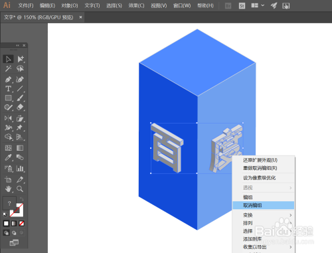Open the 文件(F) menu

pyautogui.click(x=26, y=5)
